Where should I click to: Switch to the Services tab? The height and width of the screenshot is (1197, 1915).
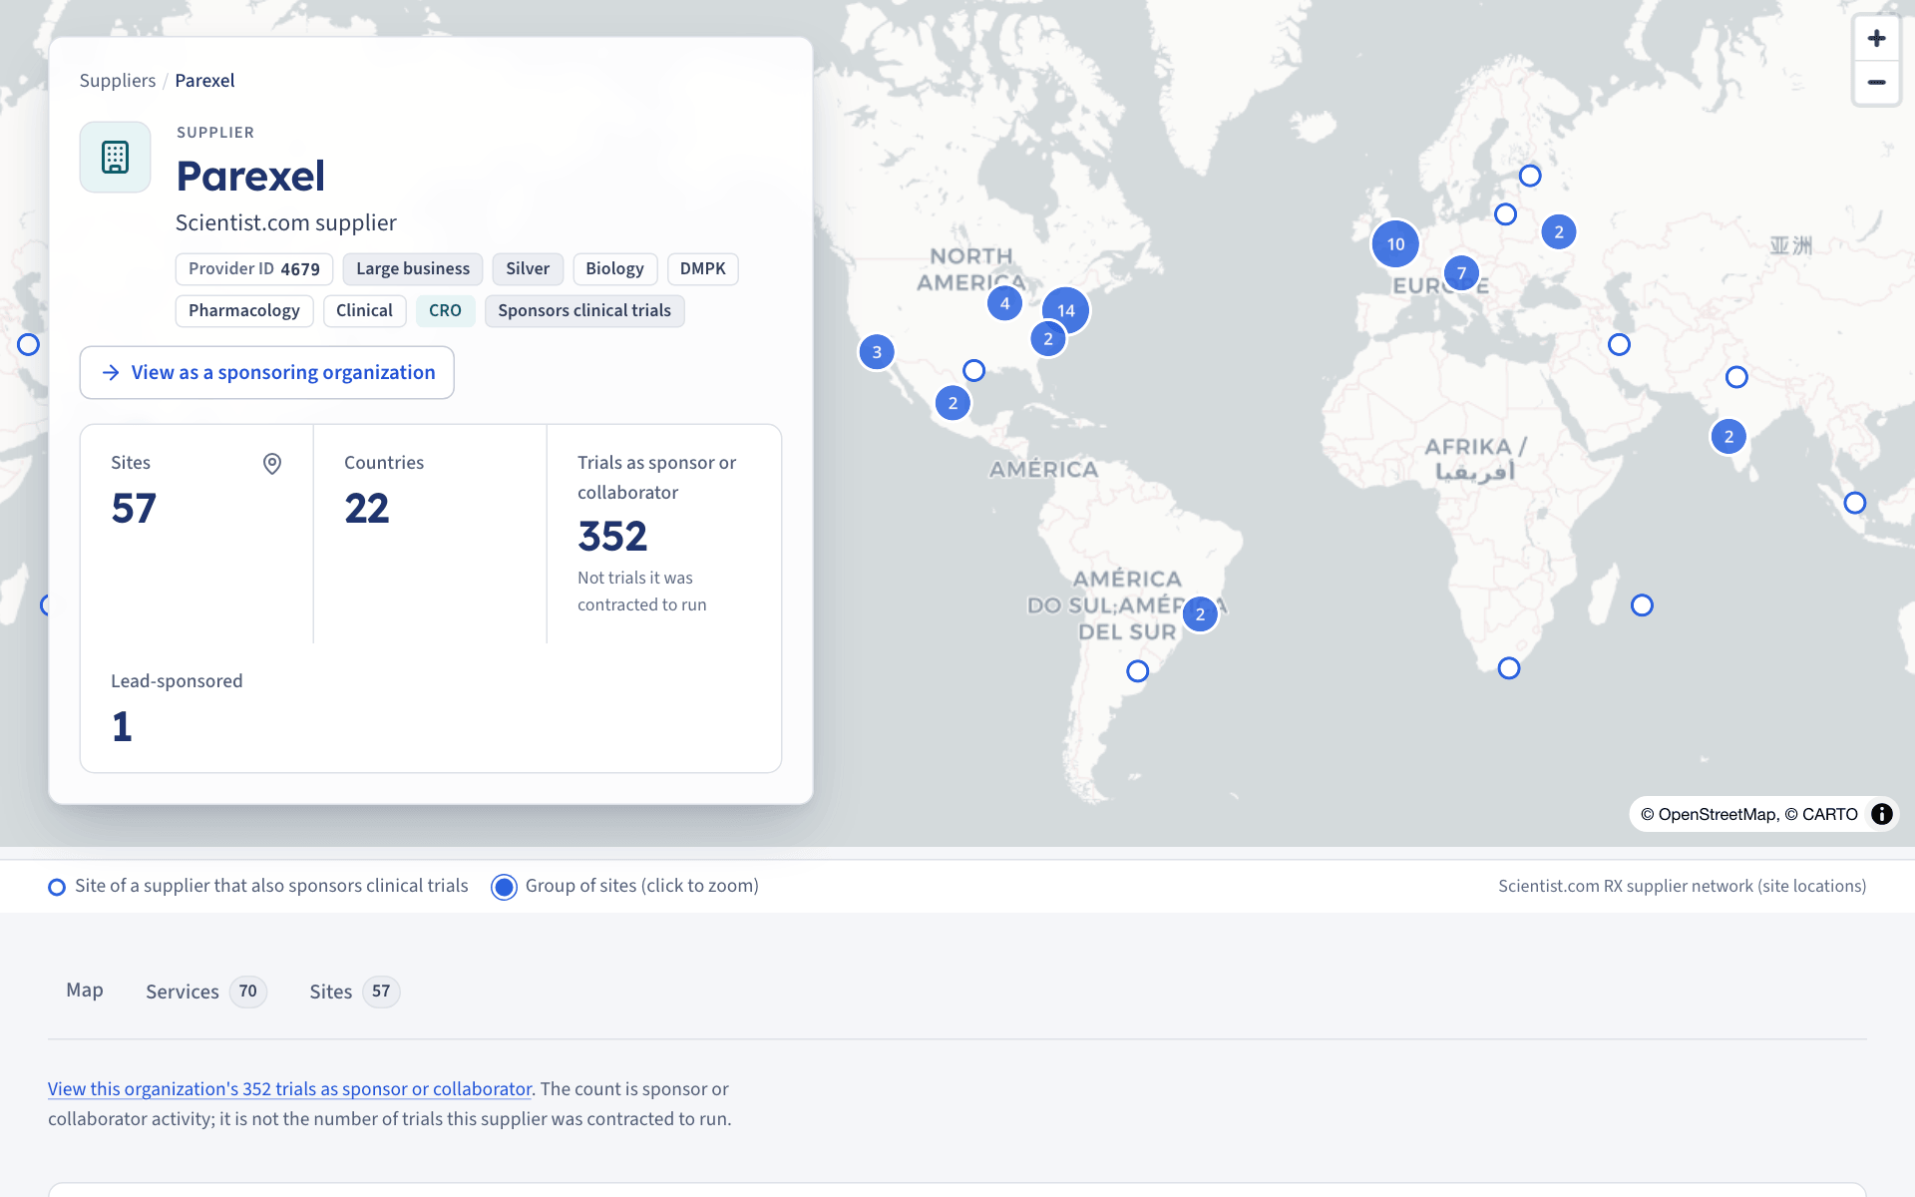click(205, 992)
